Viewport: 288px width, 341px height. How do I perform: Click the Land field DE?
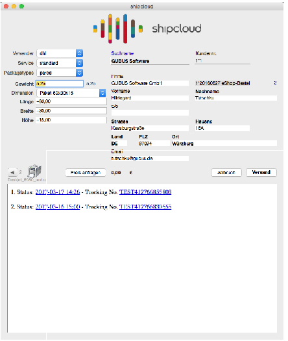click(119, 144)
